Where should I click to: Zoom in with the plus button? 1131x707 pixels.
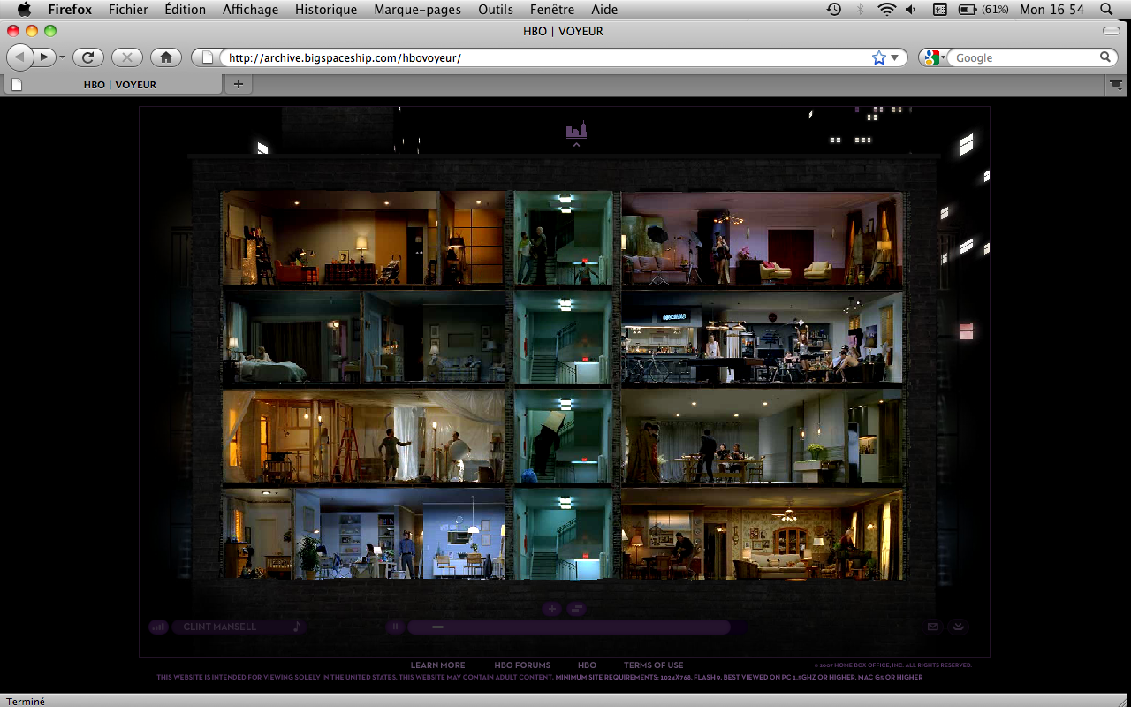[551, 609]
